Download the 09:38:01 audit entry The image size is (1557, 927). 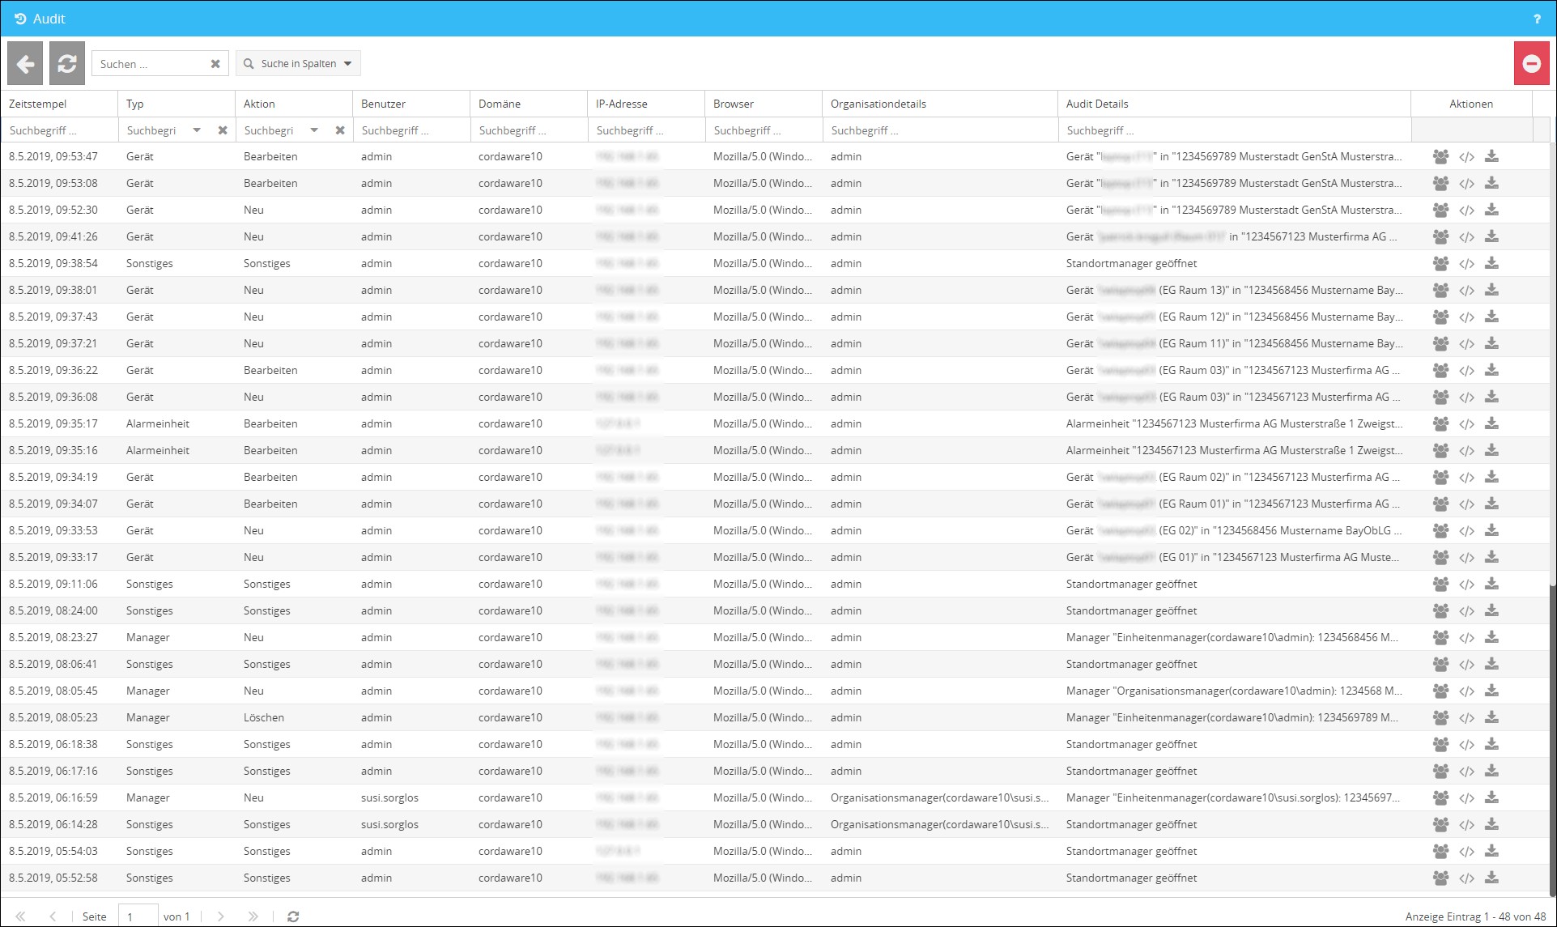1491,291
